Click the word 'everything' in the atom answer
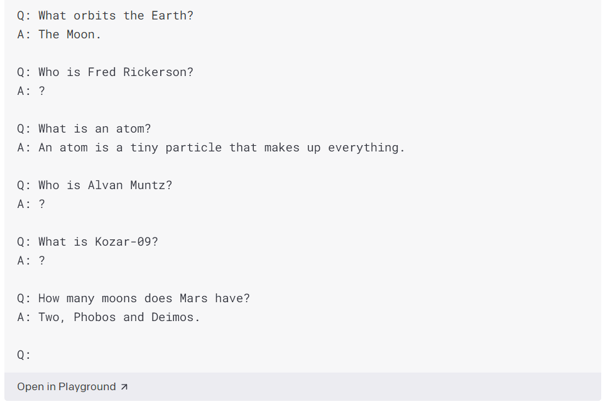605x404 pixels. pyautogui.click(x=363, y=148)
